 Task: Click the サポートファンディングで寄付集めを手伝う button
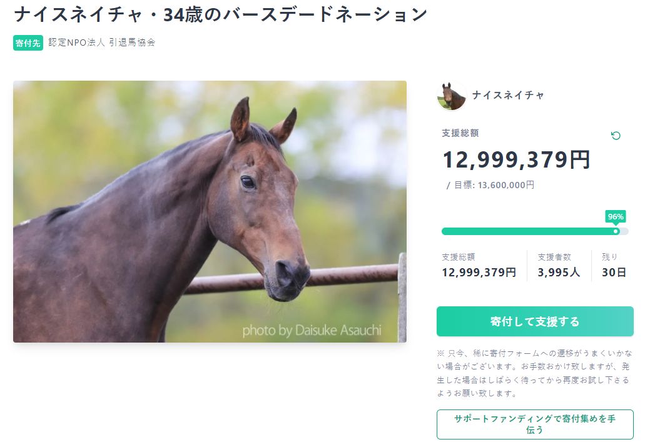[x=534, y=424]
